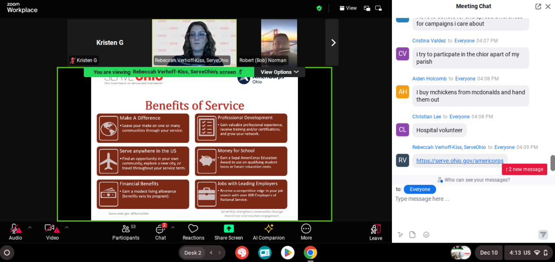Click the Hospital volunteer message
555x262 pixels.
pyautogui.click(x=439, y=130)
